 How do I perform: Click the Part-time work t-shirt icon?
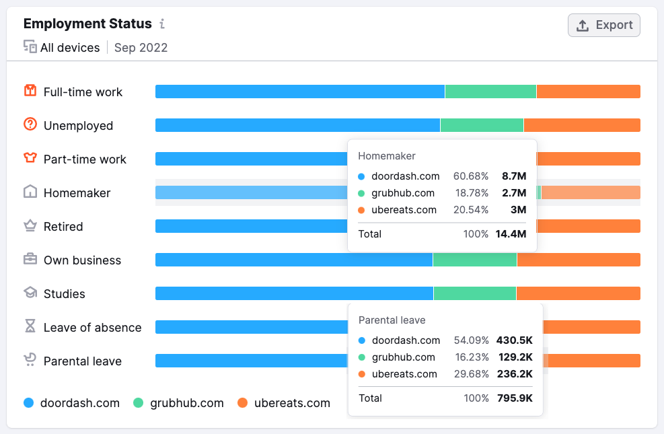[x=30, y=158]
